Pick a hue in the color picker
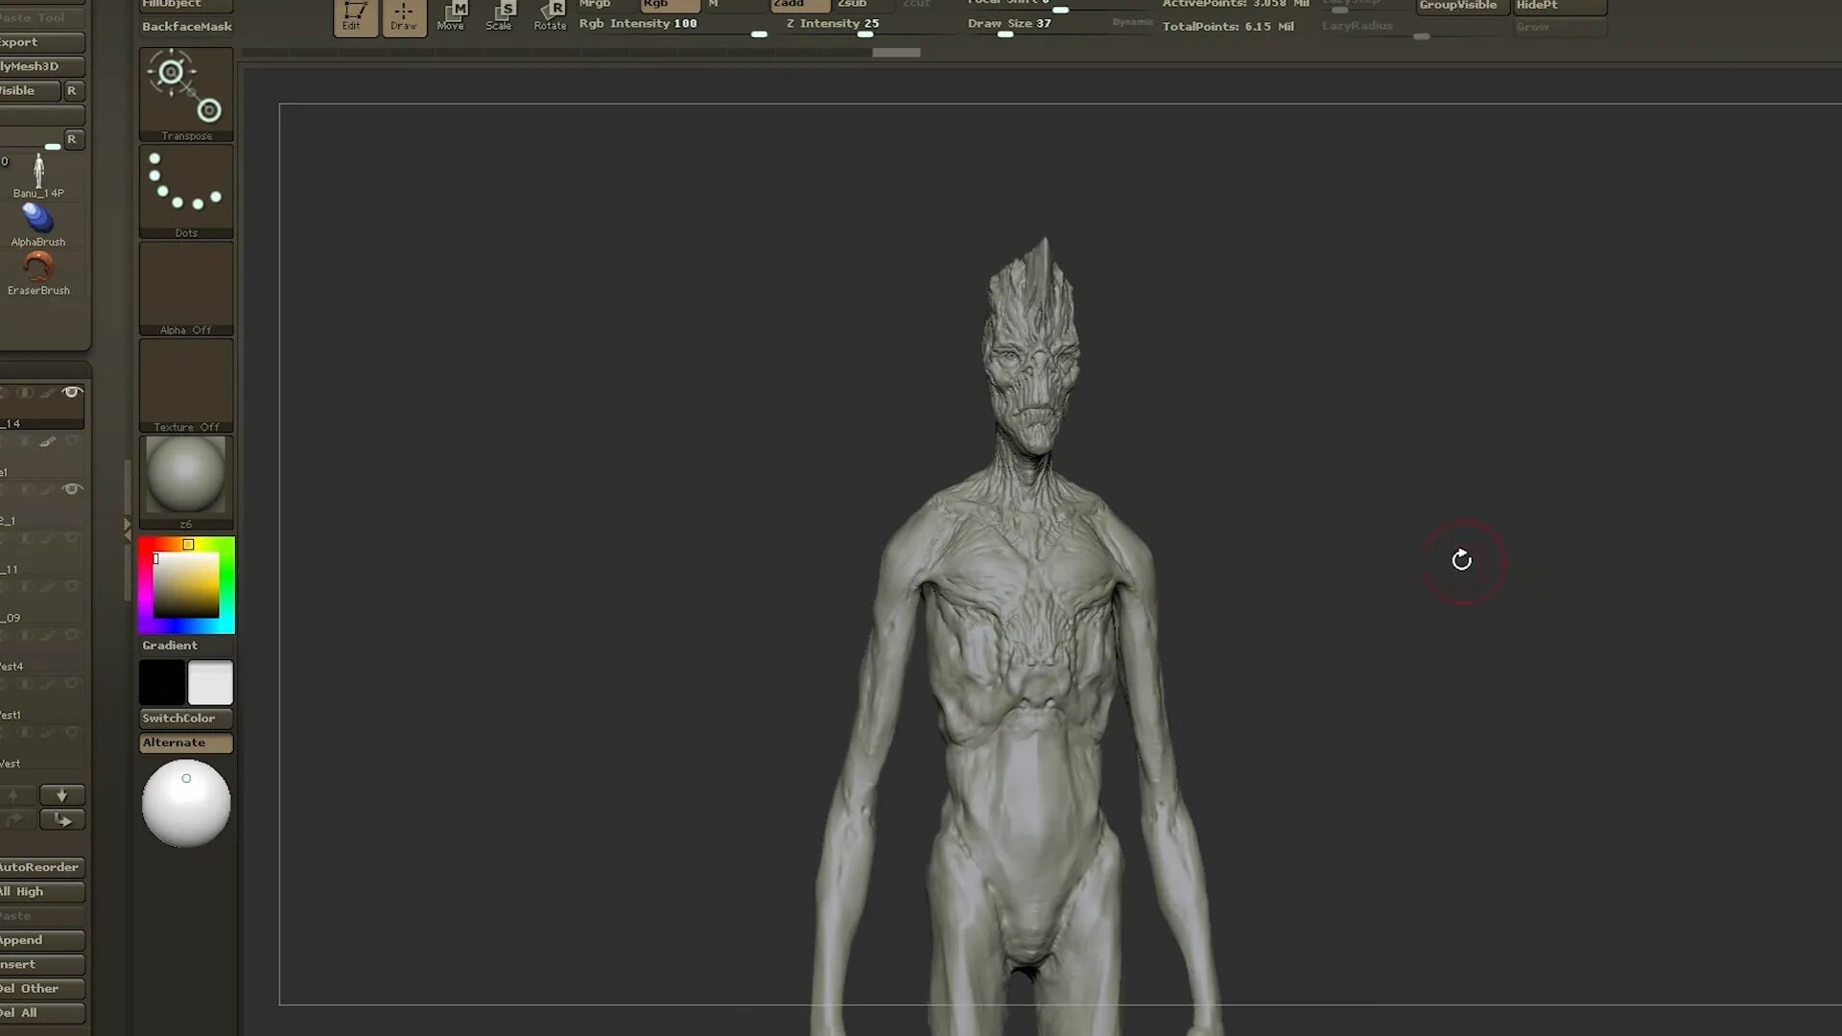The width and height of the screenshot is (1842, 1036). (x=186, y=585)
